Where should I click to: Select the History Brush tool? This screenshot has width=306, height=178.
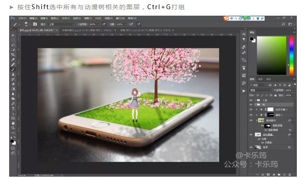[13, 79]
